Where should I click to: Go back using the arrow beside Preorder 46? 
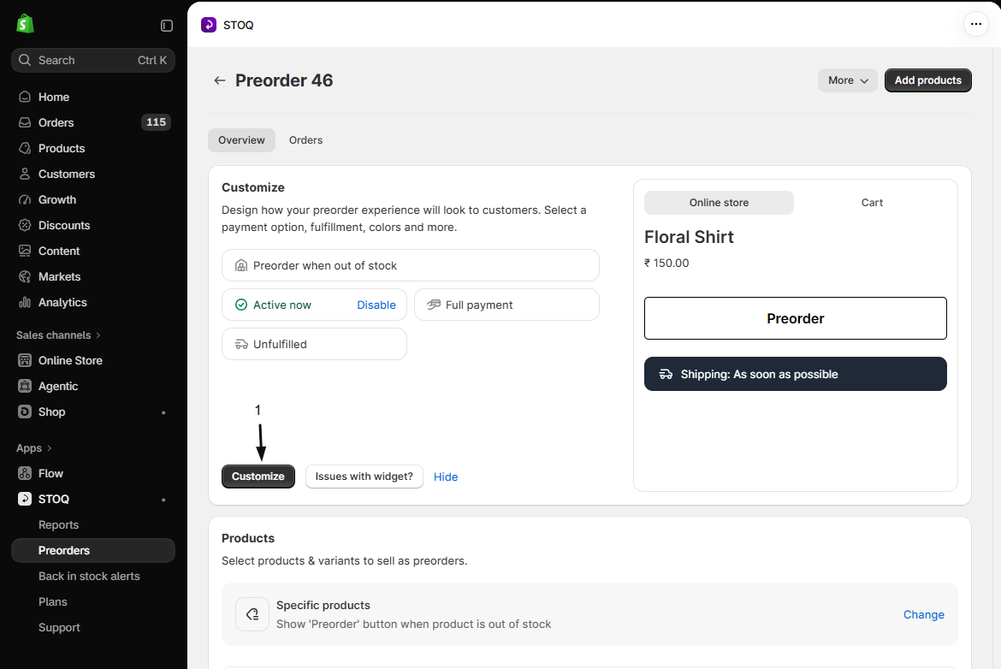(x=220, y=80)
